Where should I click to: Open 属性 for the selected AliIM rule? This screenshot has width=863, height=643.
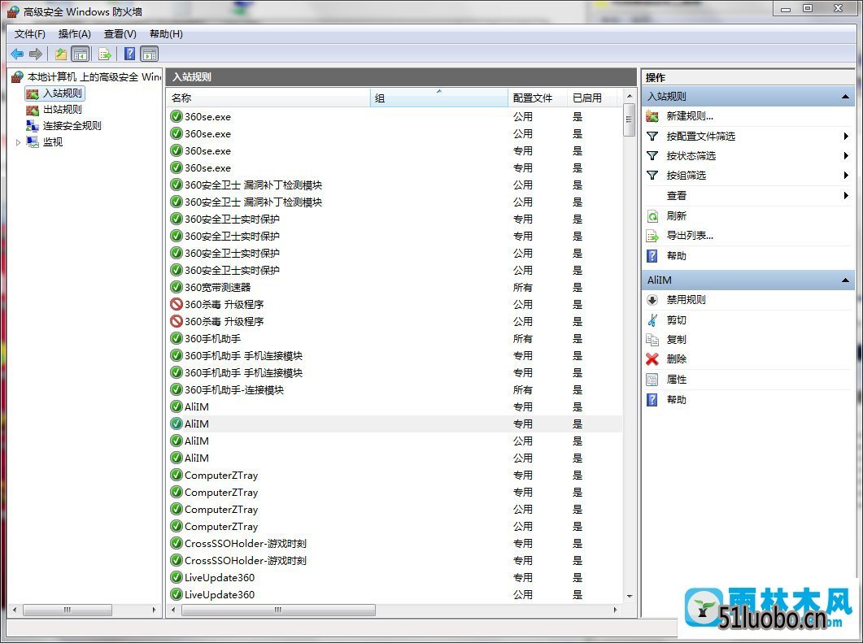(677, 380)
